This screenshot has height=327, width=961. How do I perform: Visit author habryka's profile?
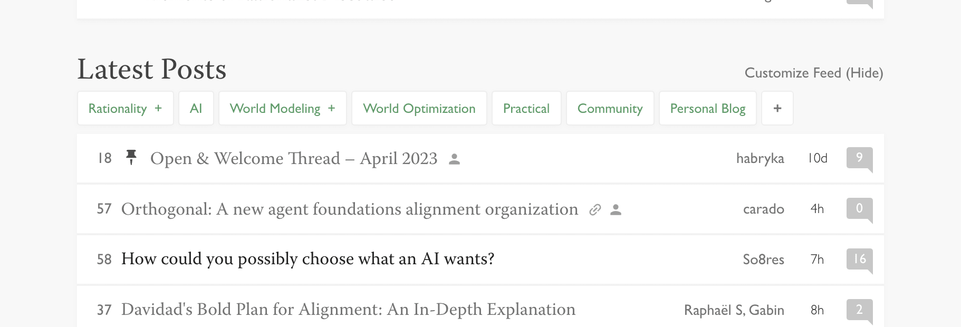coord(760,158)
